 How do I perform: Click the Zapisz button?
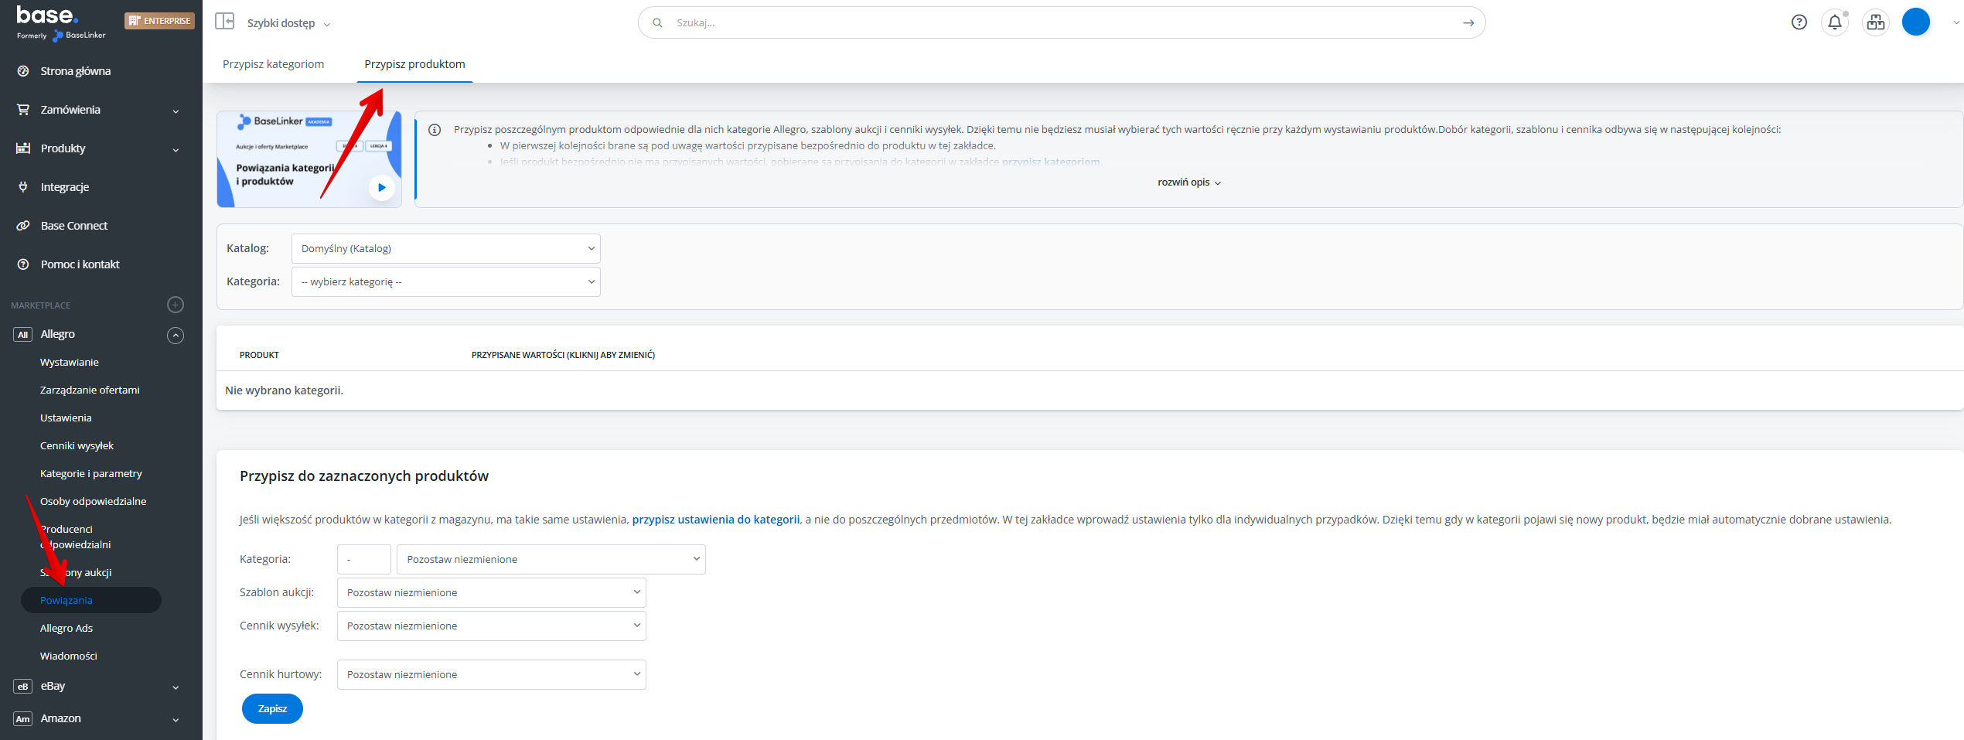click(x=272, y=709)
